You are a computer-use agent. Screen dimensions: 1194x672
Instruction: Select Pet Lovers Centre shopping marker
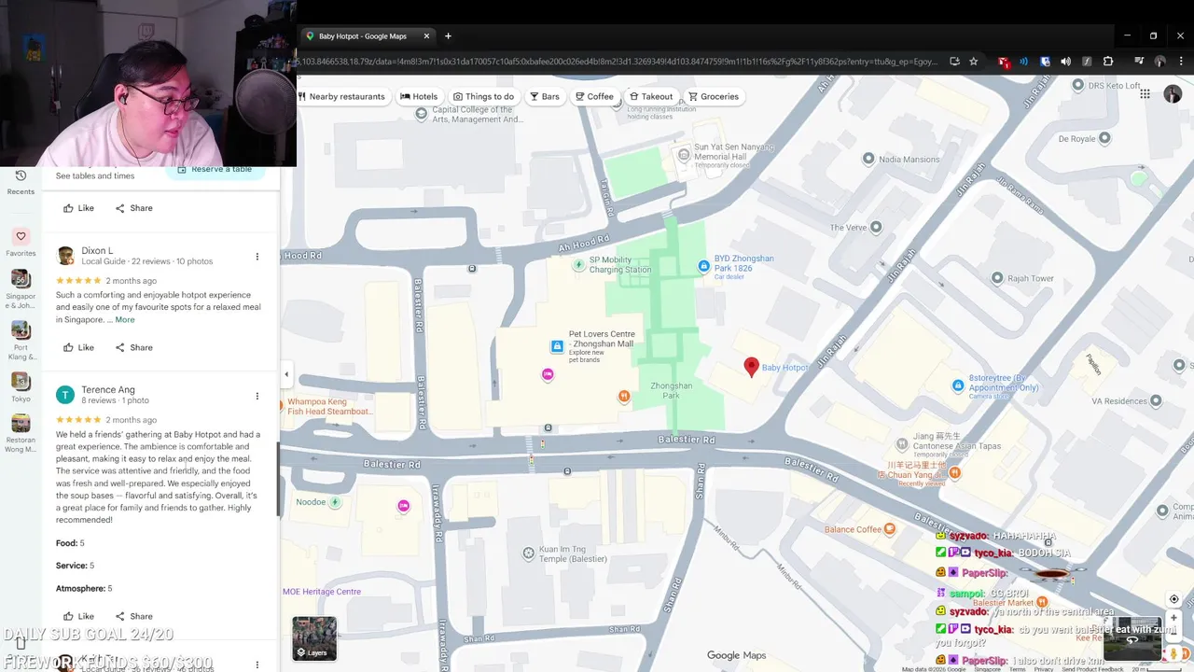point(557,346)
